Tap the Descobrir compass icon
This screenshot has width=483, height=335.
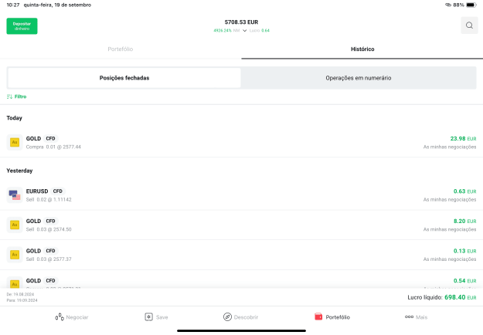[x=227, y=316]
